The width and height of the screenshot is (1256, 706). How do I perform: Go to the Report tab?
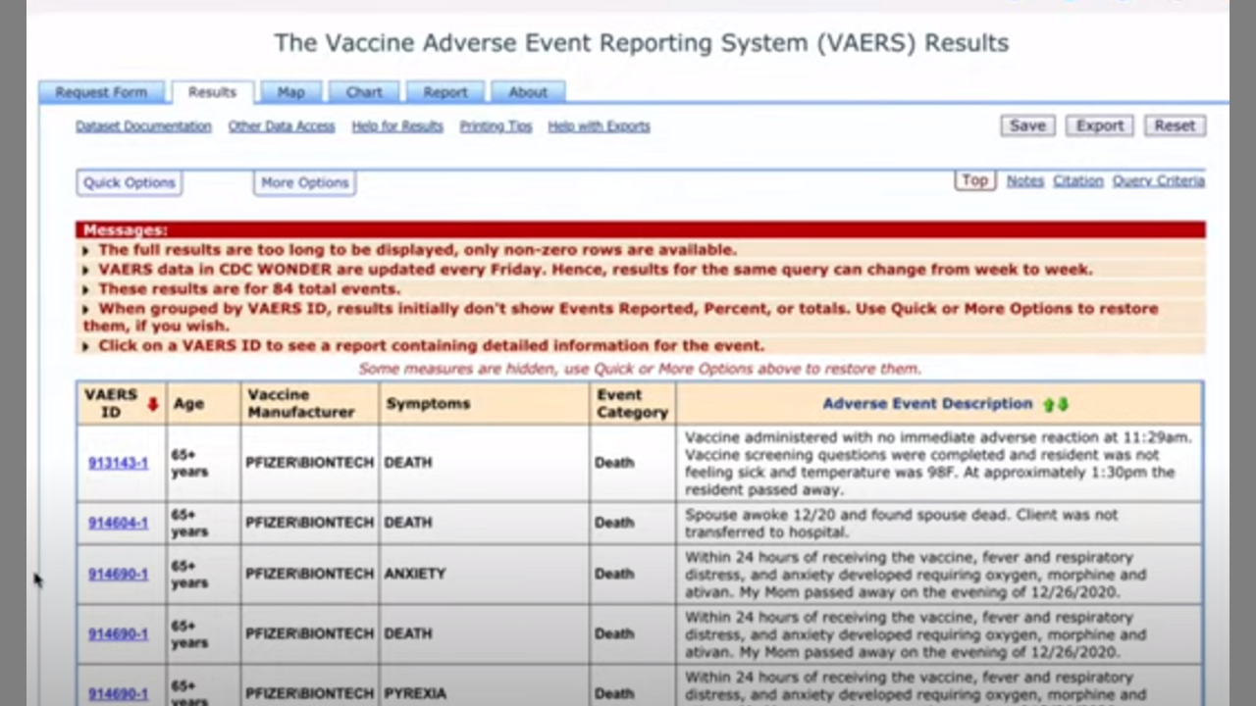pyautogui.click(x=445, y=92)
